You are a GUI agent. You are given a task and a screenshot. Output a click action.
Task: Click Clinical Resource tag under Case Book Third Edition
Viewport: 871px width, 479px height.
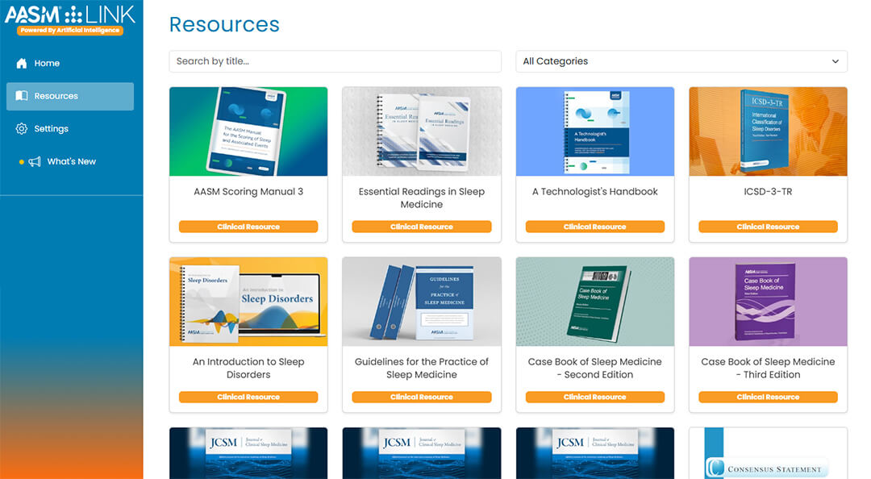point(769,397)
